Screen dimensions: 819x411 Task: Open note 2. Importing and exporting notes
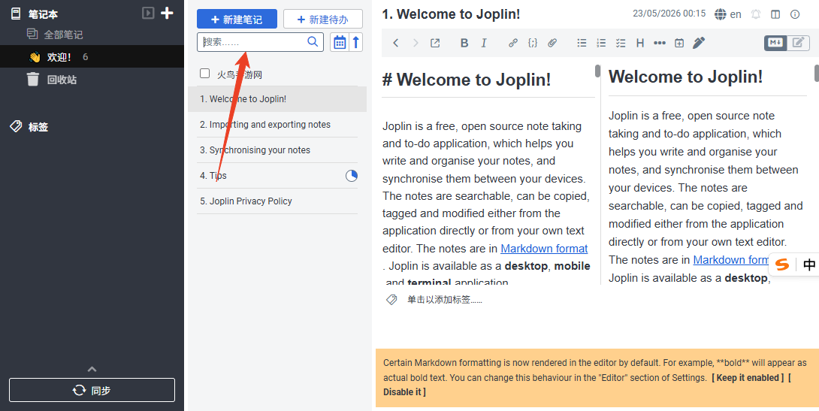pyautogui.click(x=277, y=124)
